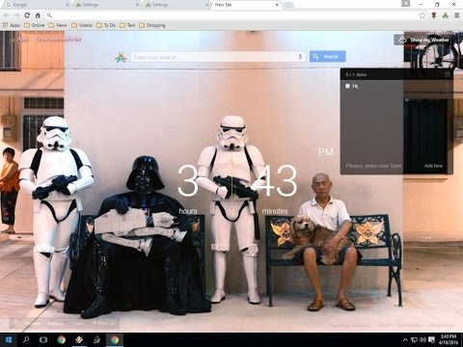
Task: Switch to the second Settings tab
Action: 177,5
